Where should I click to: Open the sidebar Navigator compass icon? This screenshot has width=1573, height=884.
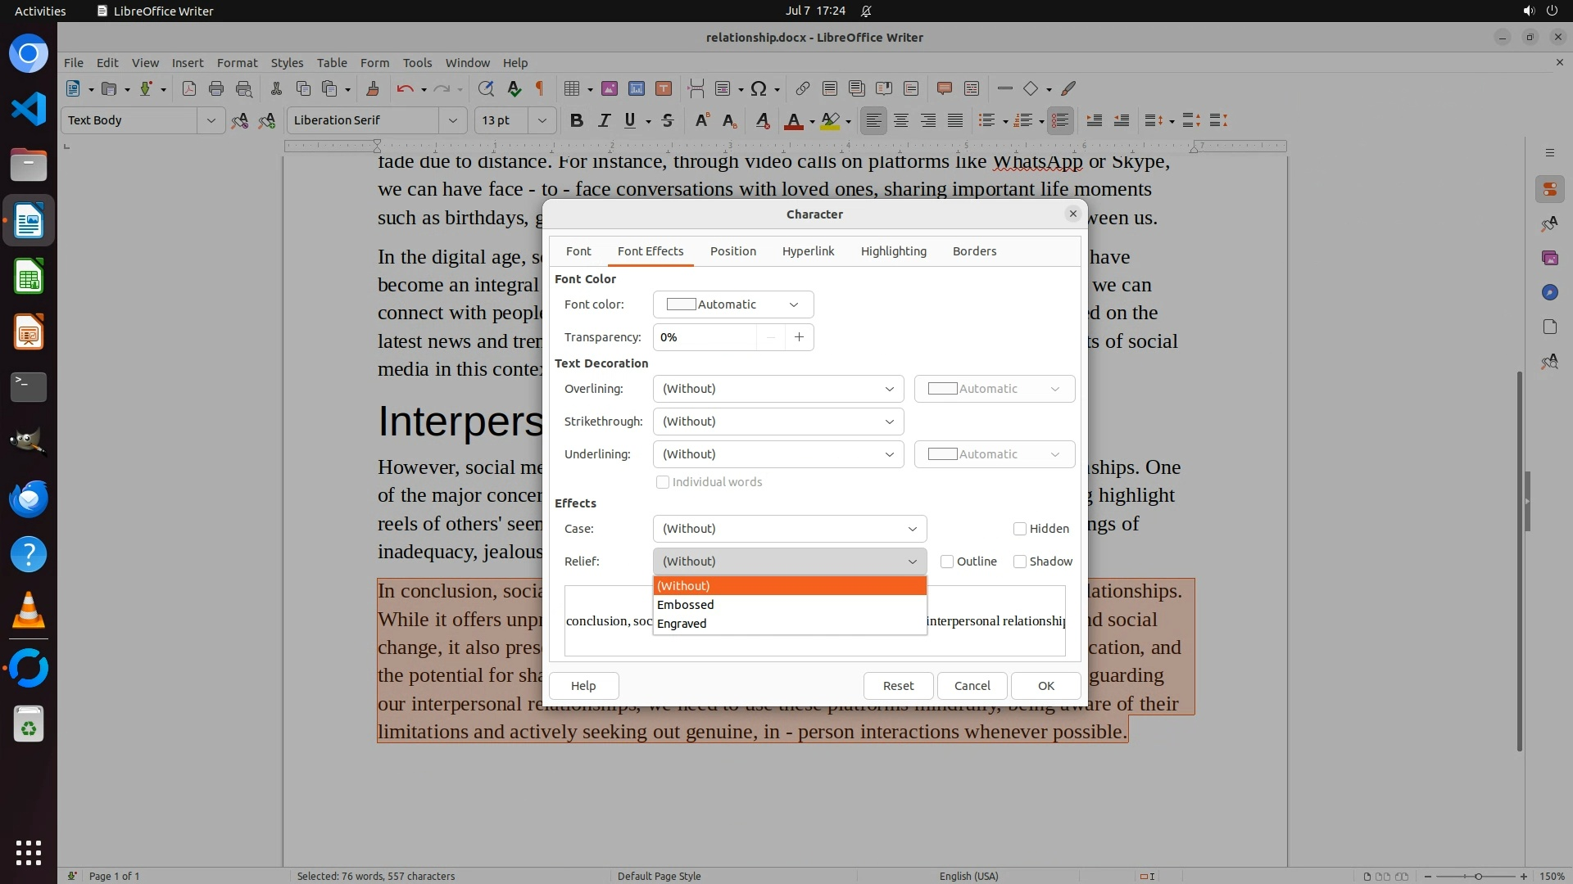1549,292
